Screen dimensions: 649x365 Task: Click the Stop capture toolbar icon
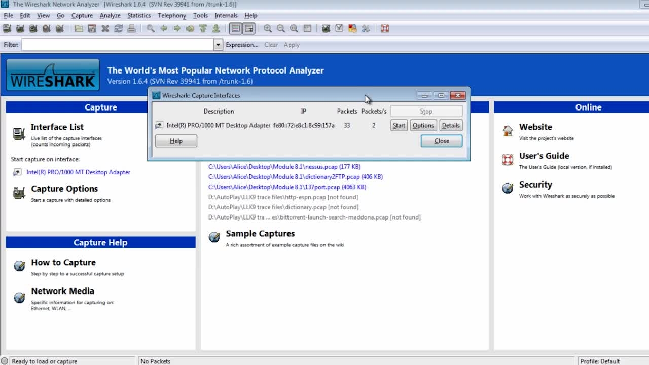click(x=47, y=29)
